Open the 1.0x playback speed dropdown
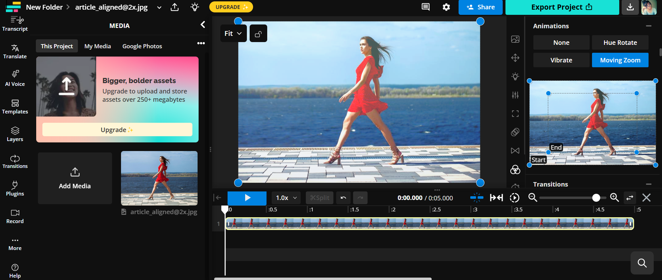Image resolution: width=662 pixels, height=280 pixels. (286, 198)
